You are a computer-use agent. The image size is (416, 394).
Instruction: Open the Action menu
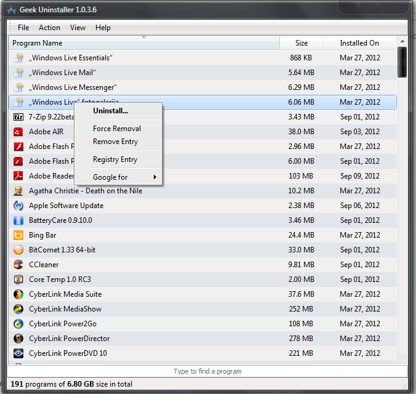click(x=49, y=28)
